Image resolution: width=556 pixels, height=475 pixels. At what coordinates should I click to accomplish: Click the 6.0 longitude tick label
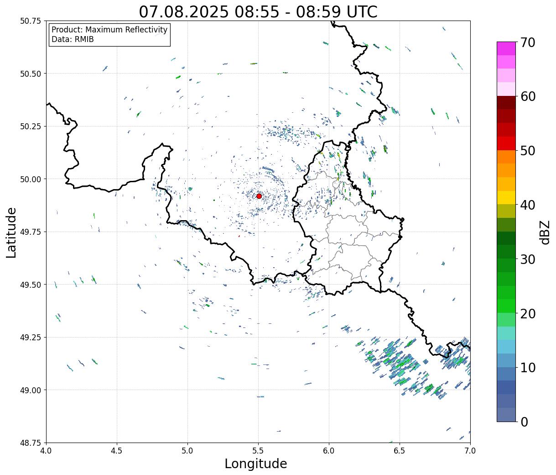[329, 451]
